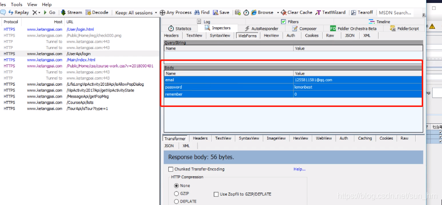Enable Chunked Transfer-Encoding checkbox
This screenshot has width=442, height=205.
171,169
